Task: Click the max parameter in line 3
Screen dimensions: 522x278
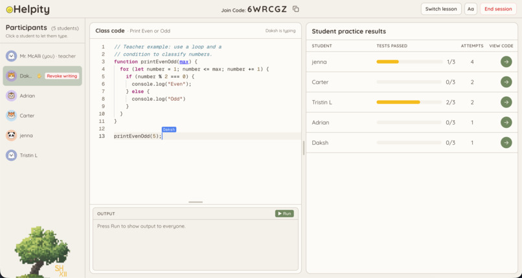Action: [184, 62]
